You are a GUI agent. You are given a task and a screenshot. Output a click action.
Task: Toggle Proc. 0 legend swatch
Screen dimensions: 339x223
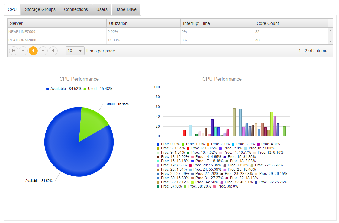pyautogui.click(x=158, y=144)
